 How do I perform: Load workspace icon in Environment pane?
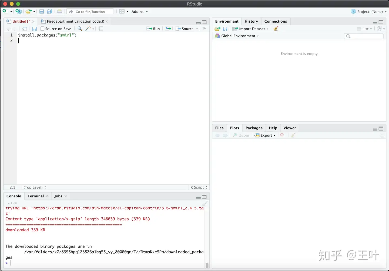pos(217,29)
